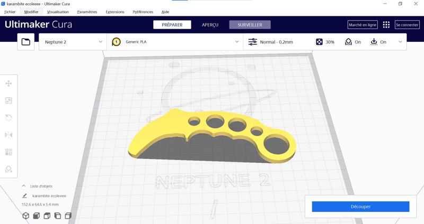This screenshot has height=224, width=424.
Task: Switch to right side view cube
Action: click(68, 216)
